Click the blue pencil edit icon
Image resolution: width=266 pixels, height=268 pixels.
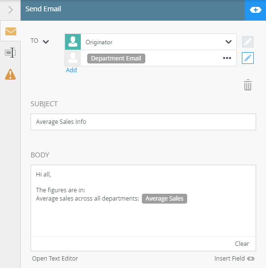(x=248, y=58)
